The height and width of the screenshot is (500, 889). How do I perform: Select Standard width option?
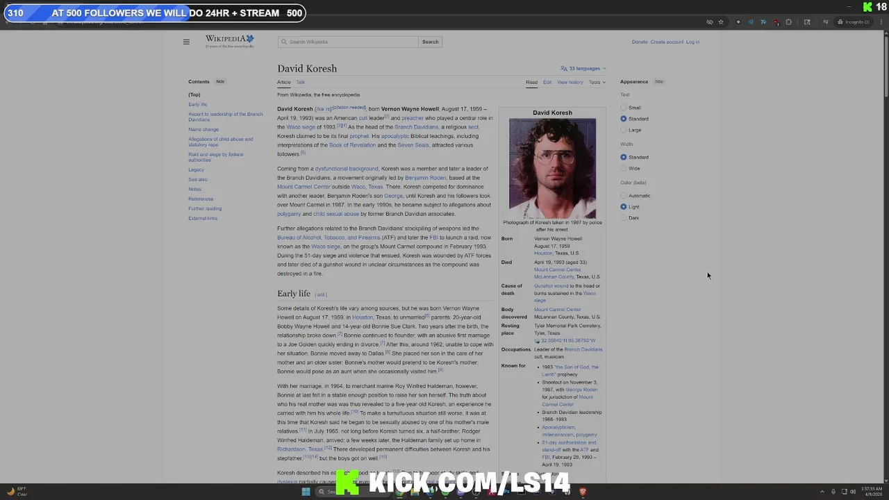(623, 157)
